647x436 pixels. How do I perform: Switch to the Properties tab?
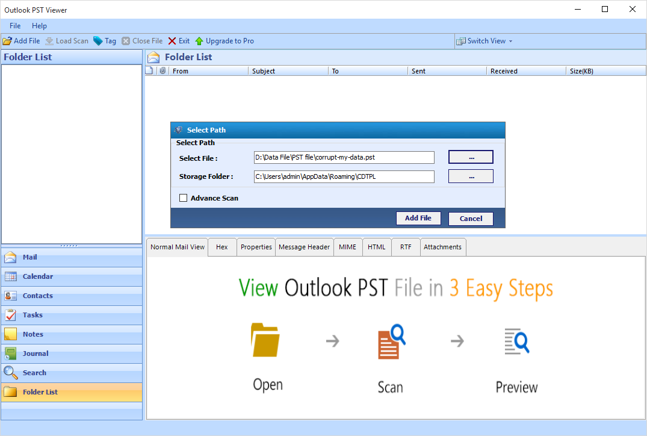click(x=256, y=247)
